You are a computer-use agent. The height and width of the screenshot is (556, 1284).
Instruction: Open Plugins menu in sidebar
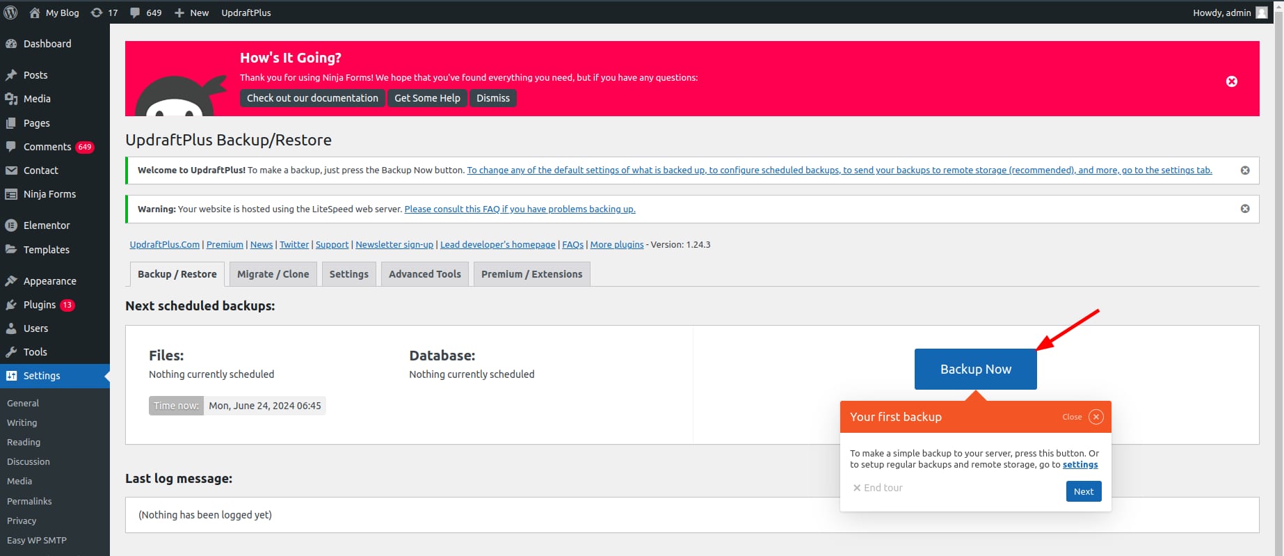(40, 305)
